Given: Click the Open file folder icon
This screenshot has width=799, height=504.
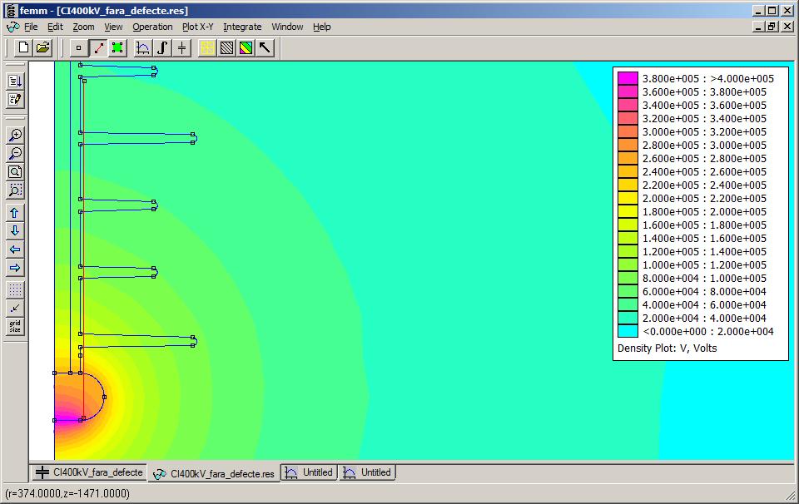Looking at the screenshot, I should tap(42, 48).
